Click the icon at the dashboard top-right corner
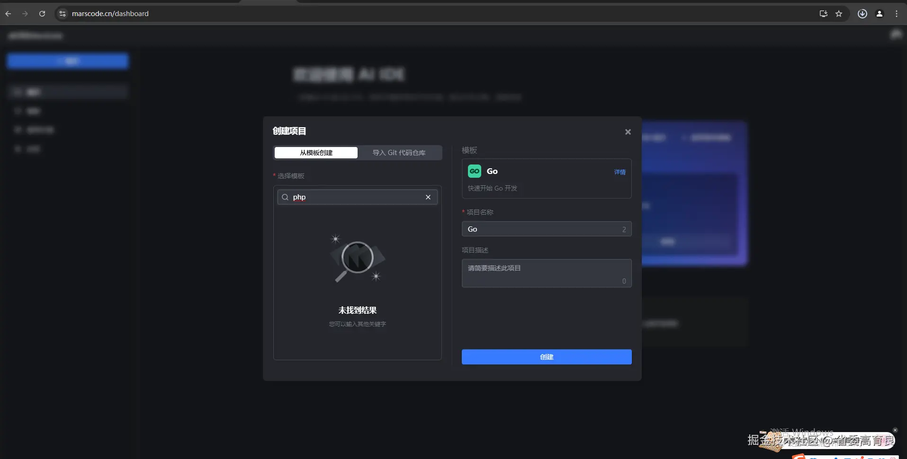The image size is (907, 459). pyautogui.click(x=896, y=34)
